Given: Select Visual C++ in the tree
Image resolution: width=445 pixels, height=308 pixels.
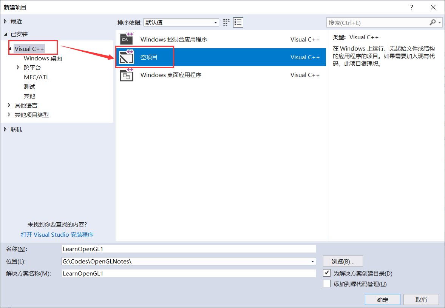Looking at the screenshot, I should (x=29, y=49).
